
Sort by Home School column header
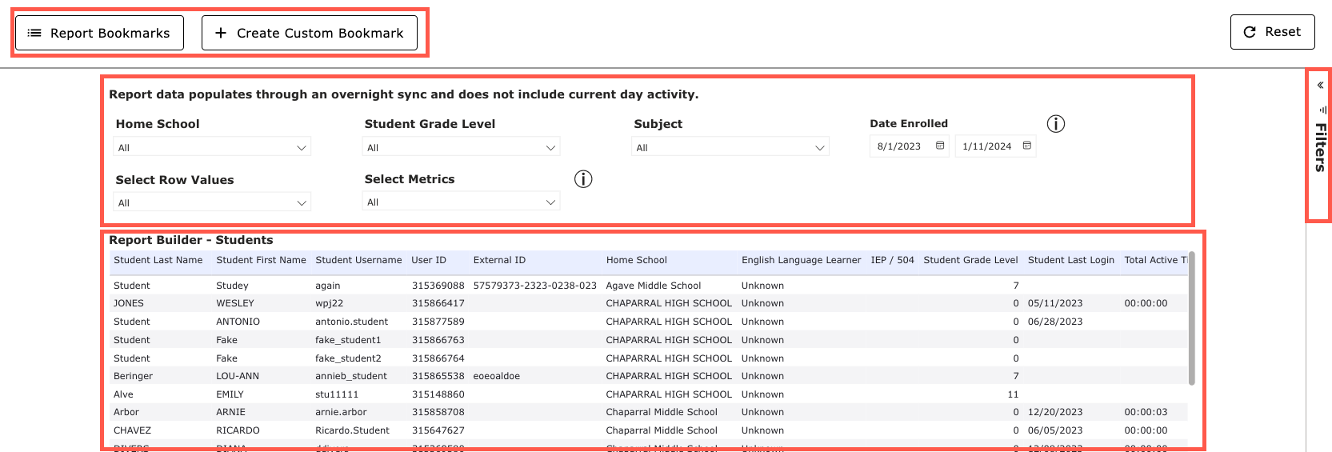tap(636, 260)
